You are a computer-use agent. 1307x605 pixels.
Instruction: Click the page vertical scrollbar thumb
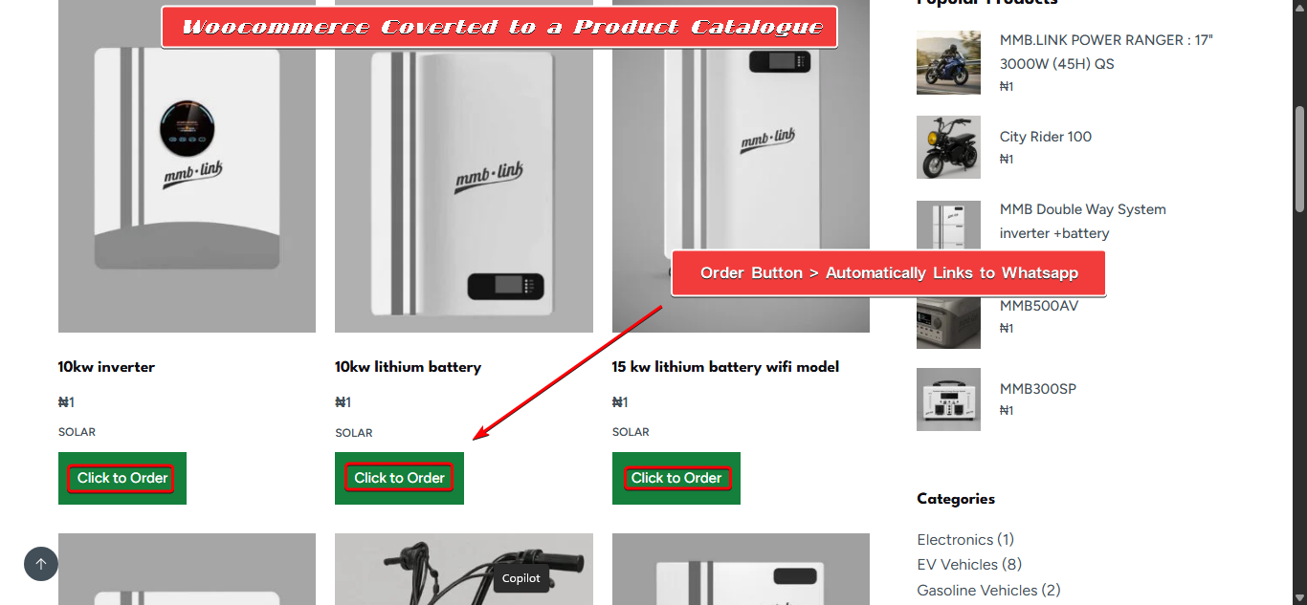pyautogui.click(x=1299, y=159)
